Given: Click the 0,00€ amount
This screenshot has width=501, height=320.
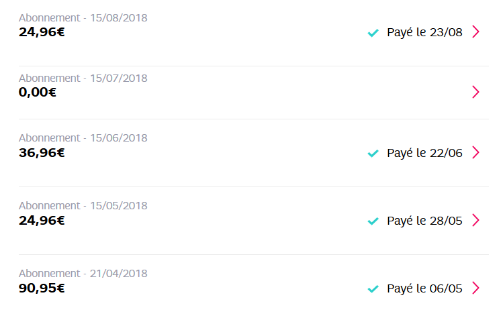Looking at the screenshot, I should tap(38, 92).
